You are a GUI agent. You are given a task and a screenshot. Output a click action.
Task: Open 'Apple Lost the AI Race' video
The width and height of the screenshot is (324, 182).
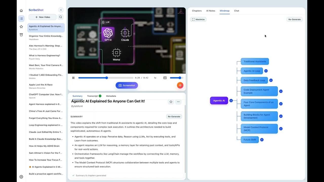coord(46,86)
